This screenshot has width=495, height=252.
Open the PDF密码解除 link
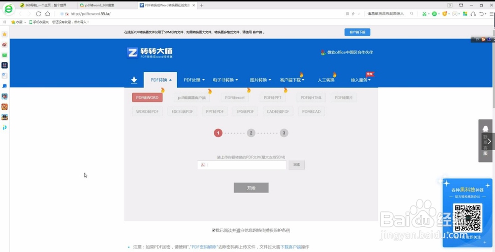(x=204, y=247)
